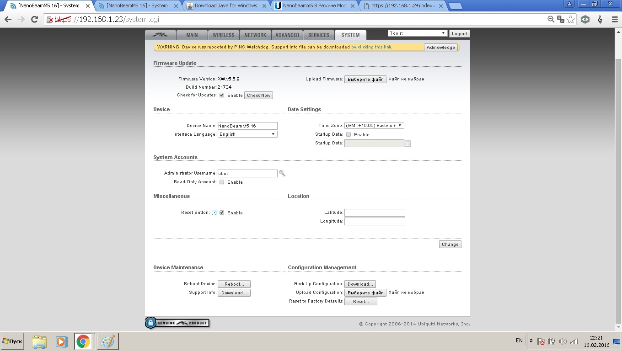Image resolution: width=622 pixels, height=351 pixels.
Task: Open the Tools dropdown
Action: [x=417, y=33]
